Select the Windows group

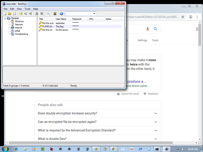(19, 21)
